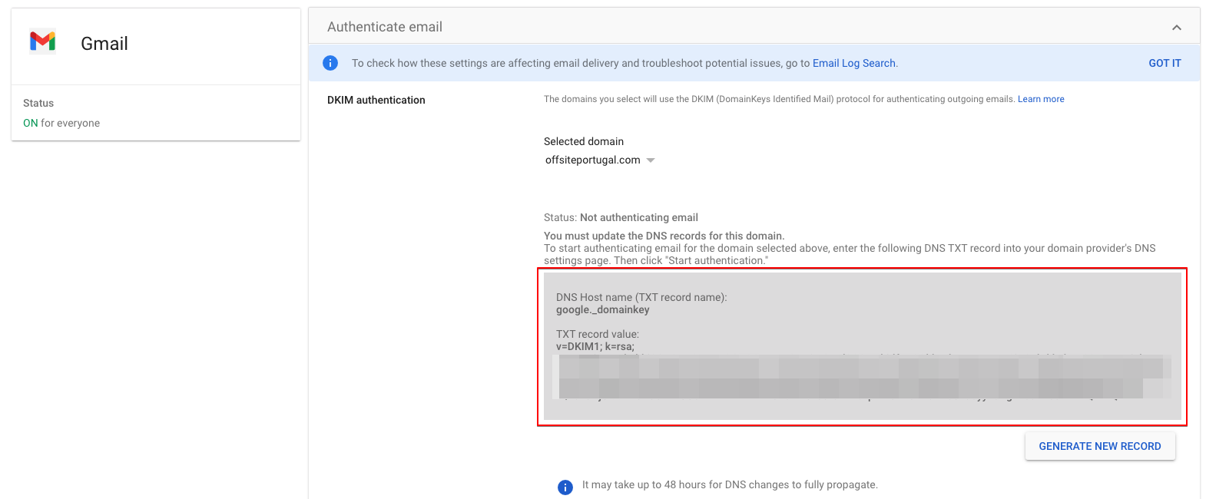Click the 48 hours DNS propagation message
The height and width of the screenshot is (499, 1206).
730,484
